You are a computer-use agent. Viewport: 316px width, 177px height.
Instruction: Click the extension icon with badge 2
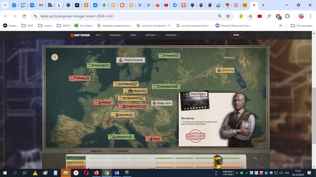pos(278,17)
